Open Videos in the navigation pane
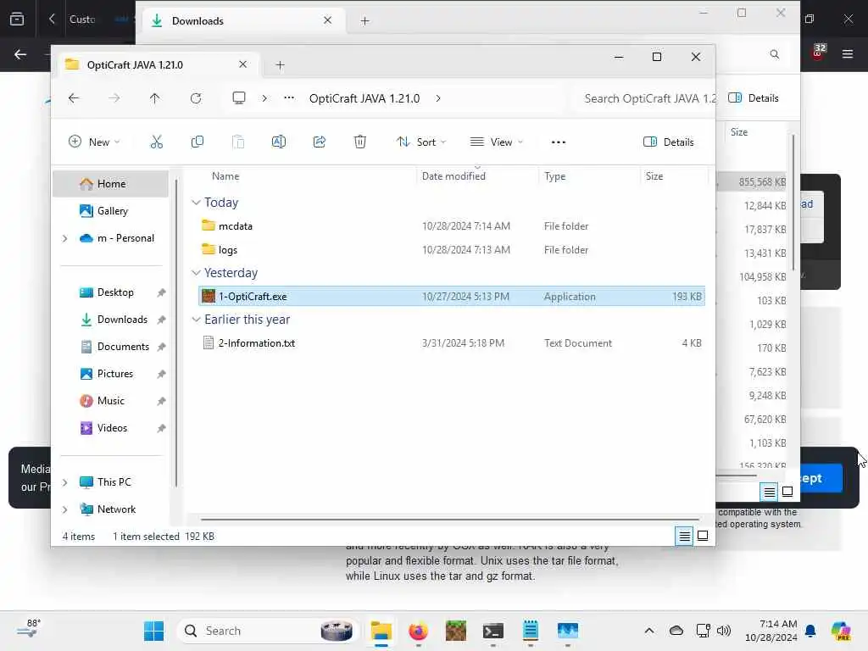 point(111,428)
